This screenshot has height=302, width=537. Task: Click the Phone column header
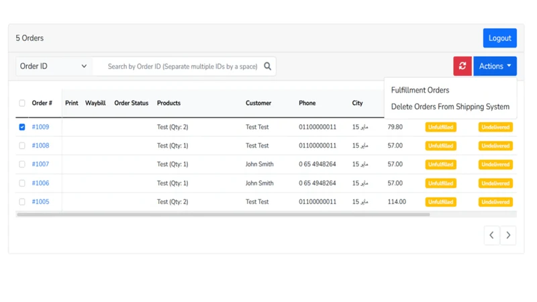307,103
